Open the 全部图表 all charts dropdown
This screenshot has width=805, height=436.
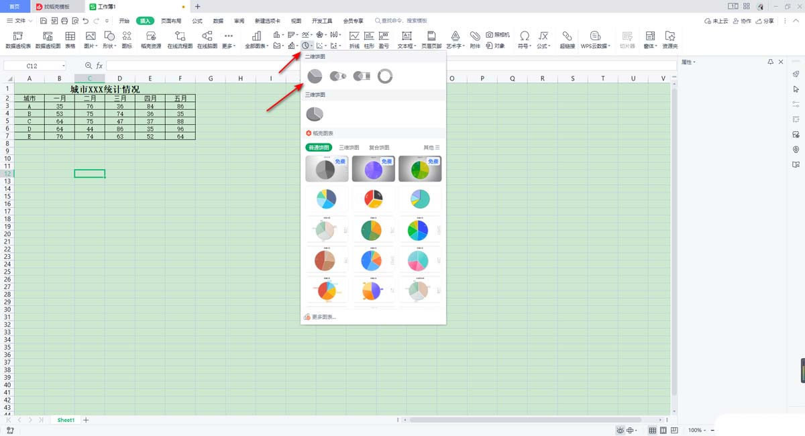256,40
